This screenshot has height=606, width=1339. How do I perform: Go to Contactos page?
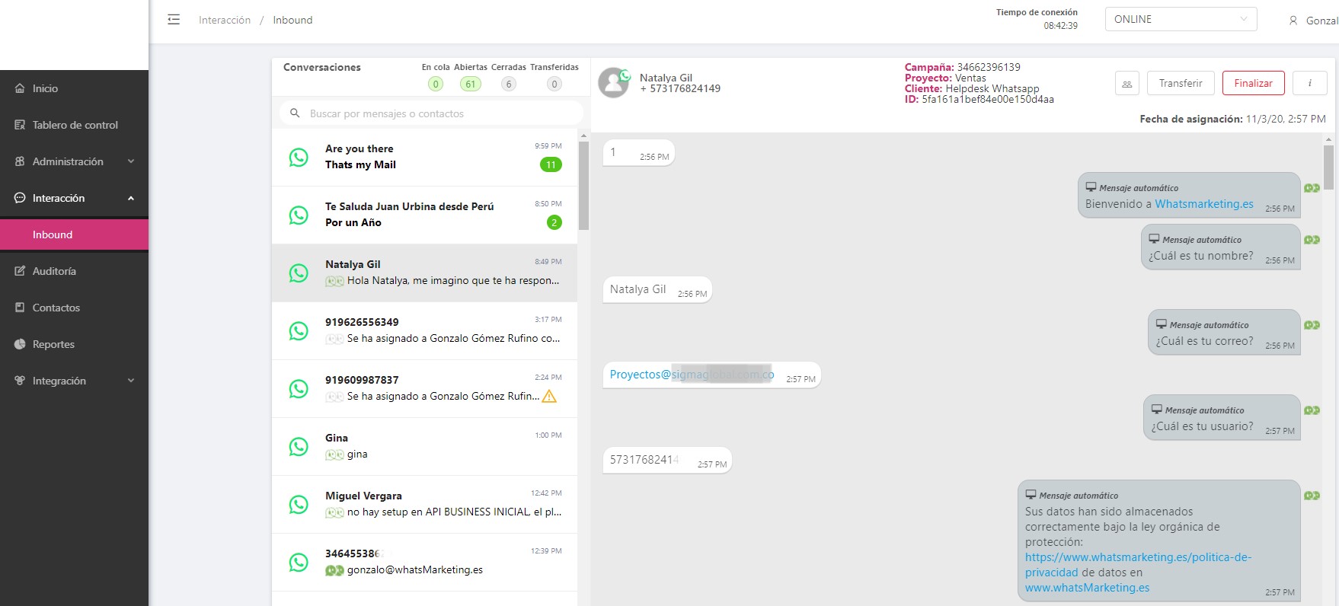pyautogui.click(x=74, y=308)
